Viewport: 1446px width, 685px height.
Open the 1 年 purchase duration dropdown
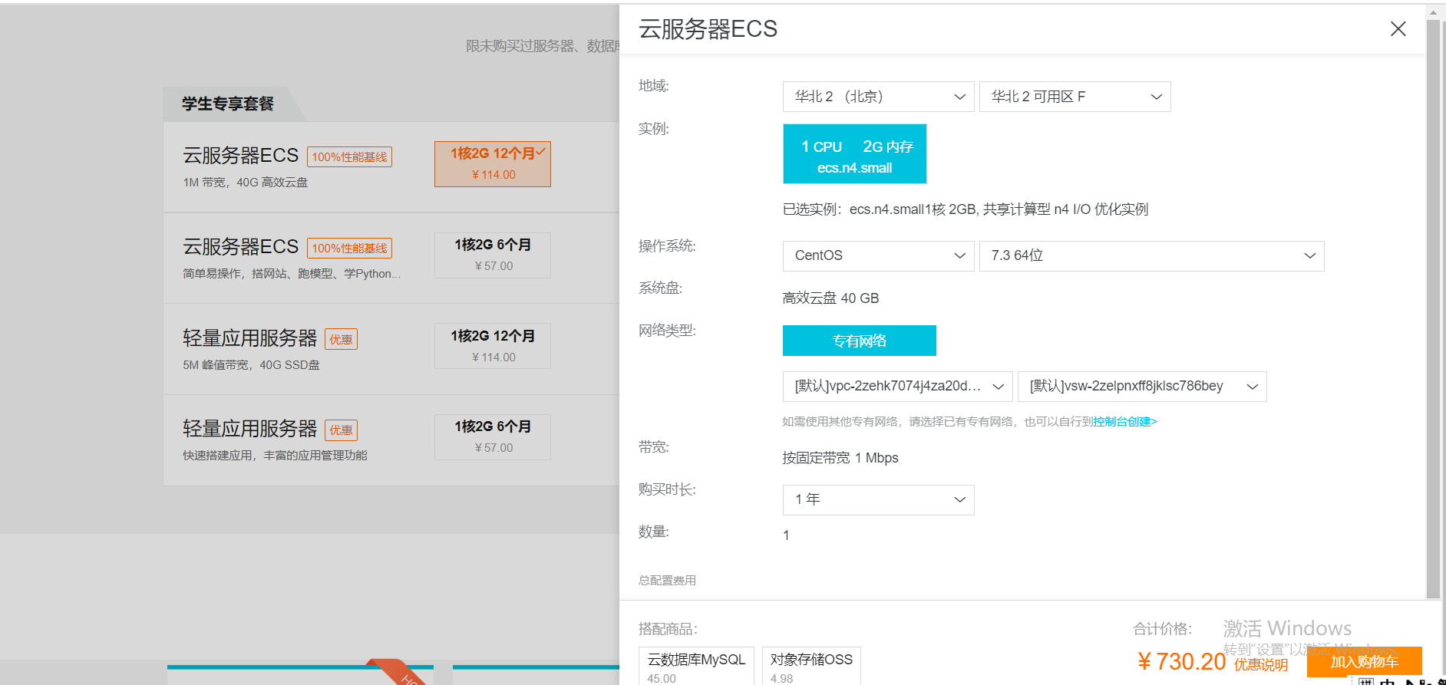pyautogui.click(x=879, y=500)
